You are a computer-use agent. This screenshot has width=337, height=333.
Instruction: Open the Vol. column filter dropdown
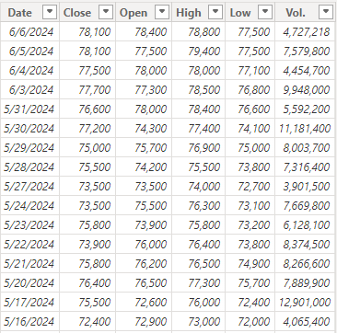click(x=326, y=12)
